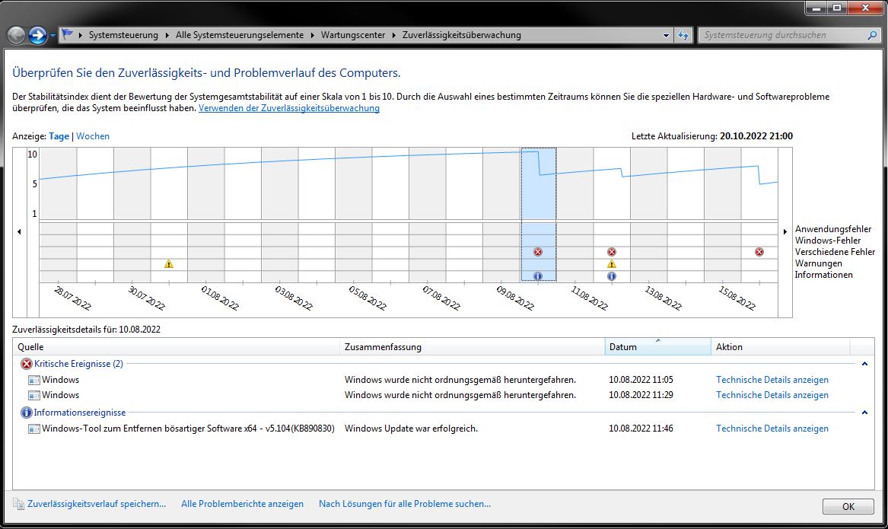
Task: Sort by the Quelle column header
Action: [x=176, y=346]
